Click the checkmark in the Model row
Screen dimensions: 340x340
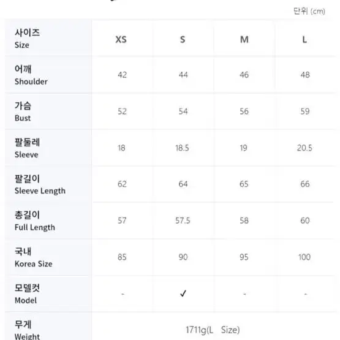[x=183, y=293]
